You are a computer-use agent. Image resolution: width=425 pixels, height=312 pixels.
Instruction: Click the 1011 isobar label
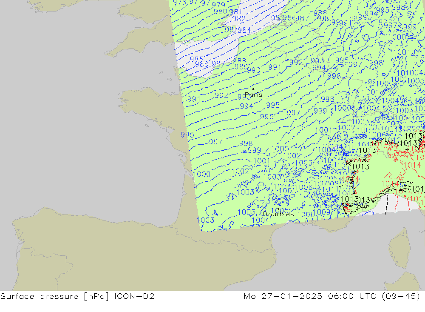pos(330,189)
